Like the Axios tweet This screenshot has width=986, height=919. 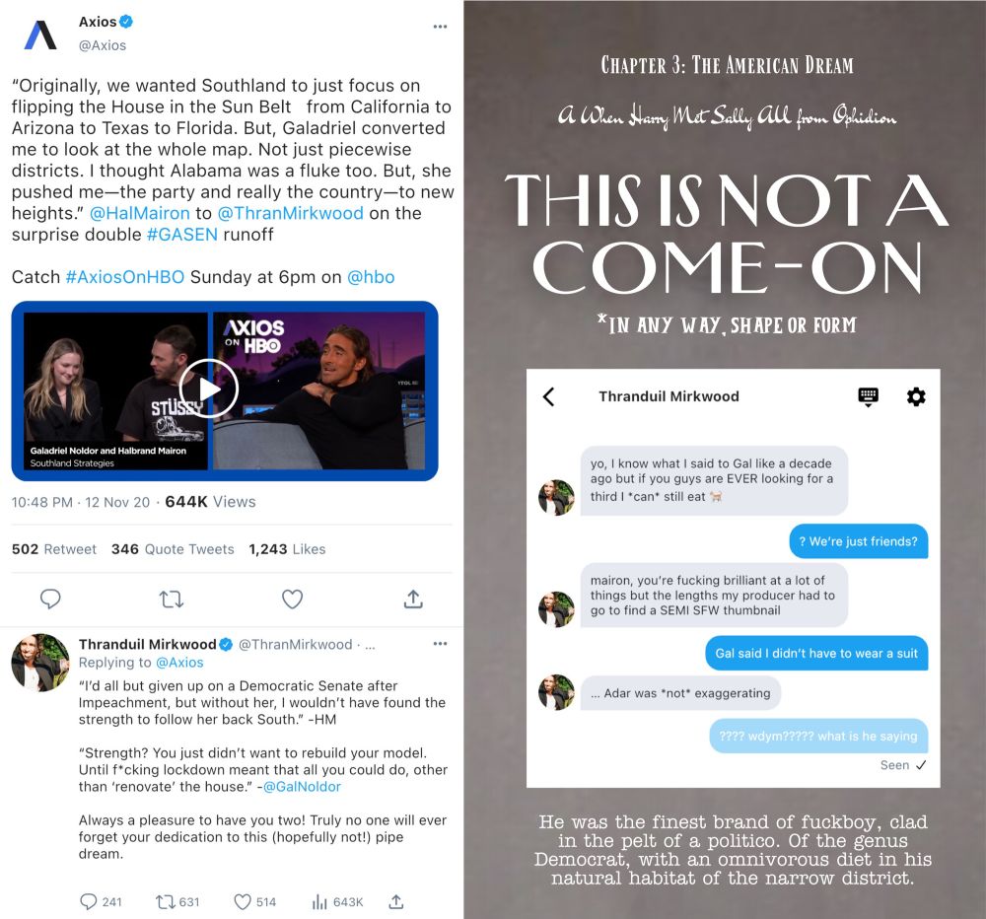point(292,599)
